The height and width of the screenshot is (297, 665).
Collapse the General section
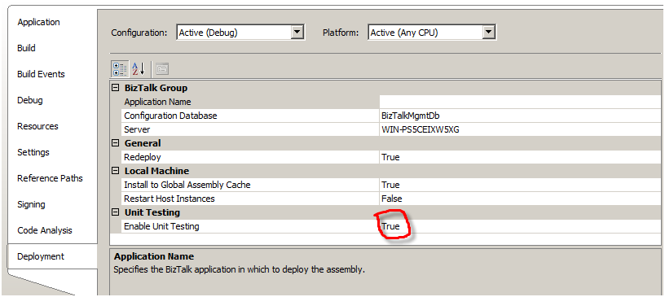click(114, 143)
